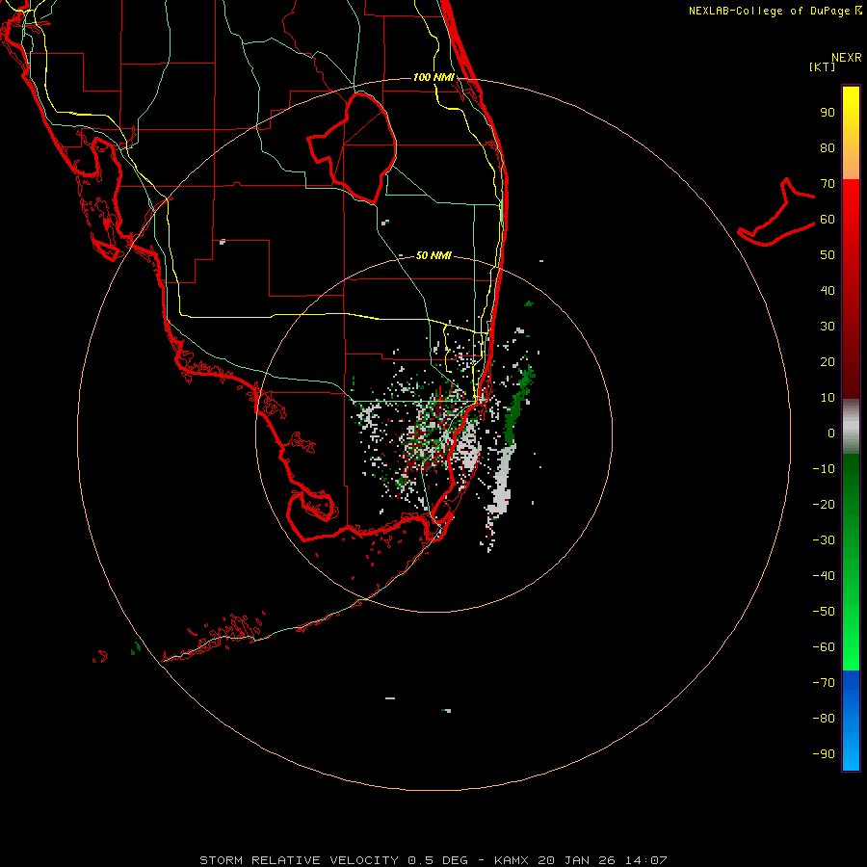867x867 pixels.
Task: Click the positive 70 scale value
Action: click(828, 184)
